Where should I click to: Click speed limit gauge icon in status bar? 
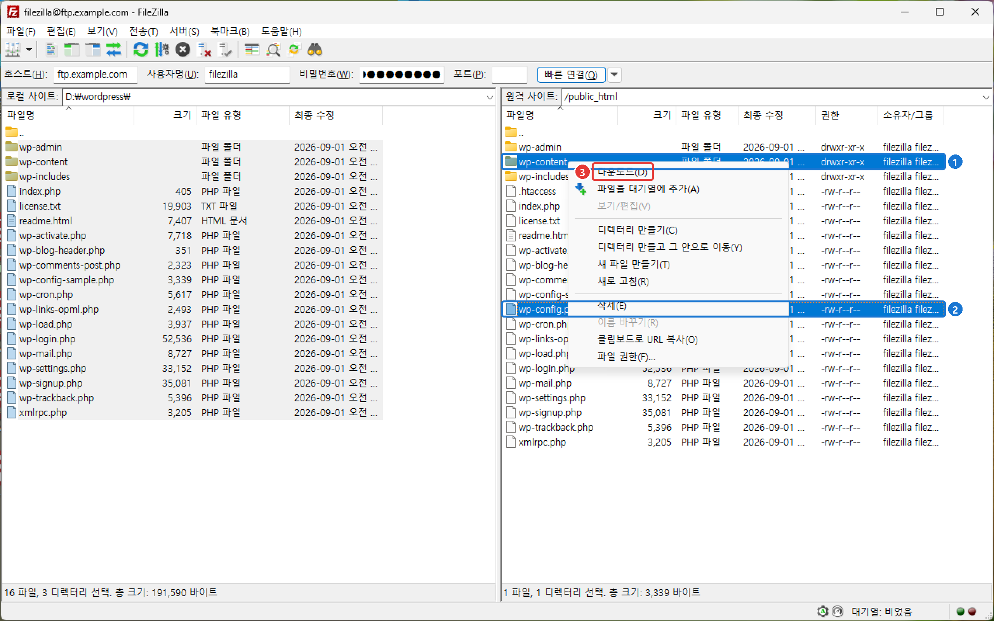coord(838,612)
